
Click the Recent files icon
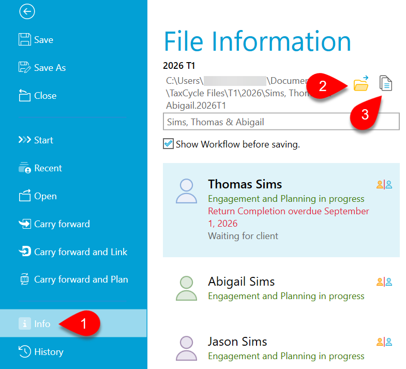coord(25,168)
